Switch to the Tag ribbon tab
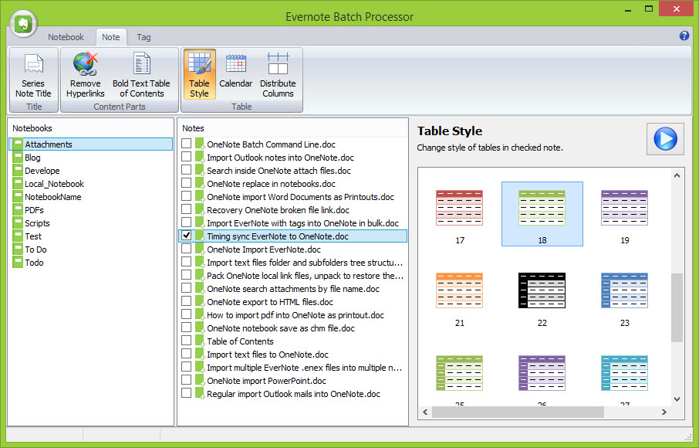Image resolution: width=699 pixels, height=448 pixels. (144, 37)
